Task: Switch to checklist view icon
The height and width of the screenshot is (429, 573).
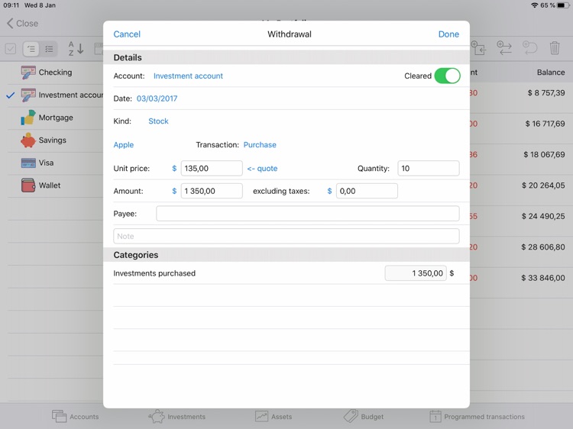Action: point(49,49)
